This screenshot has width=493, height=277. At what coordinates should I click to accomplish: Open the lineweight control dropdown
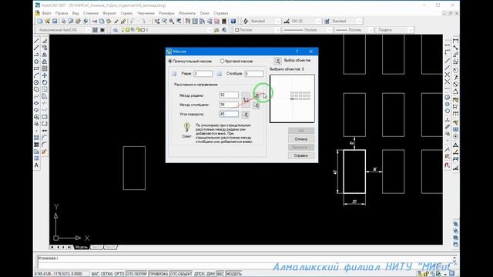(354, 30)
